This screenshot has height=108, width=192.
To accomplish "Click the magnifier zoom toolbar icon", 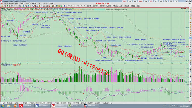I will pyautogui.click(x=26, y=6).
